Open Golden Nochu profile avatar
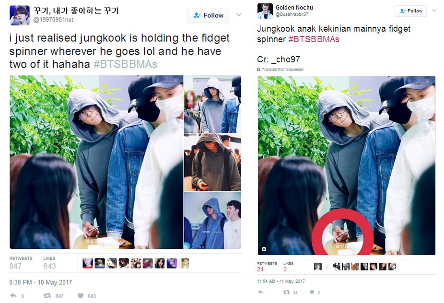This screenshot has height=303, width=444. pos(265,11)
